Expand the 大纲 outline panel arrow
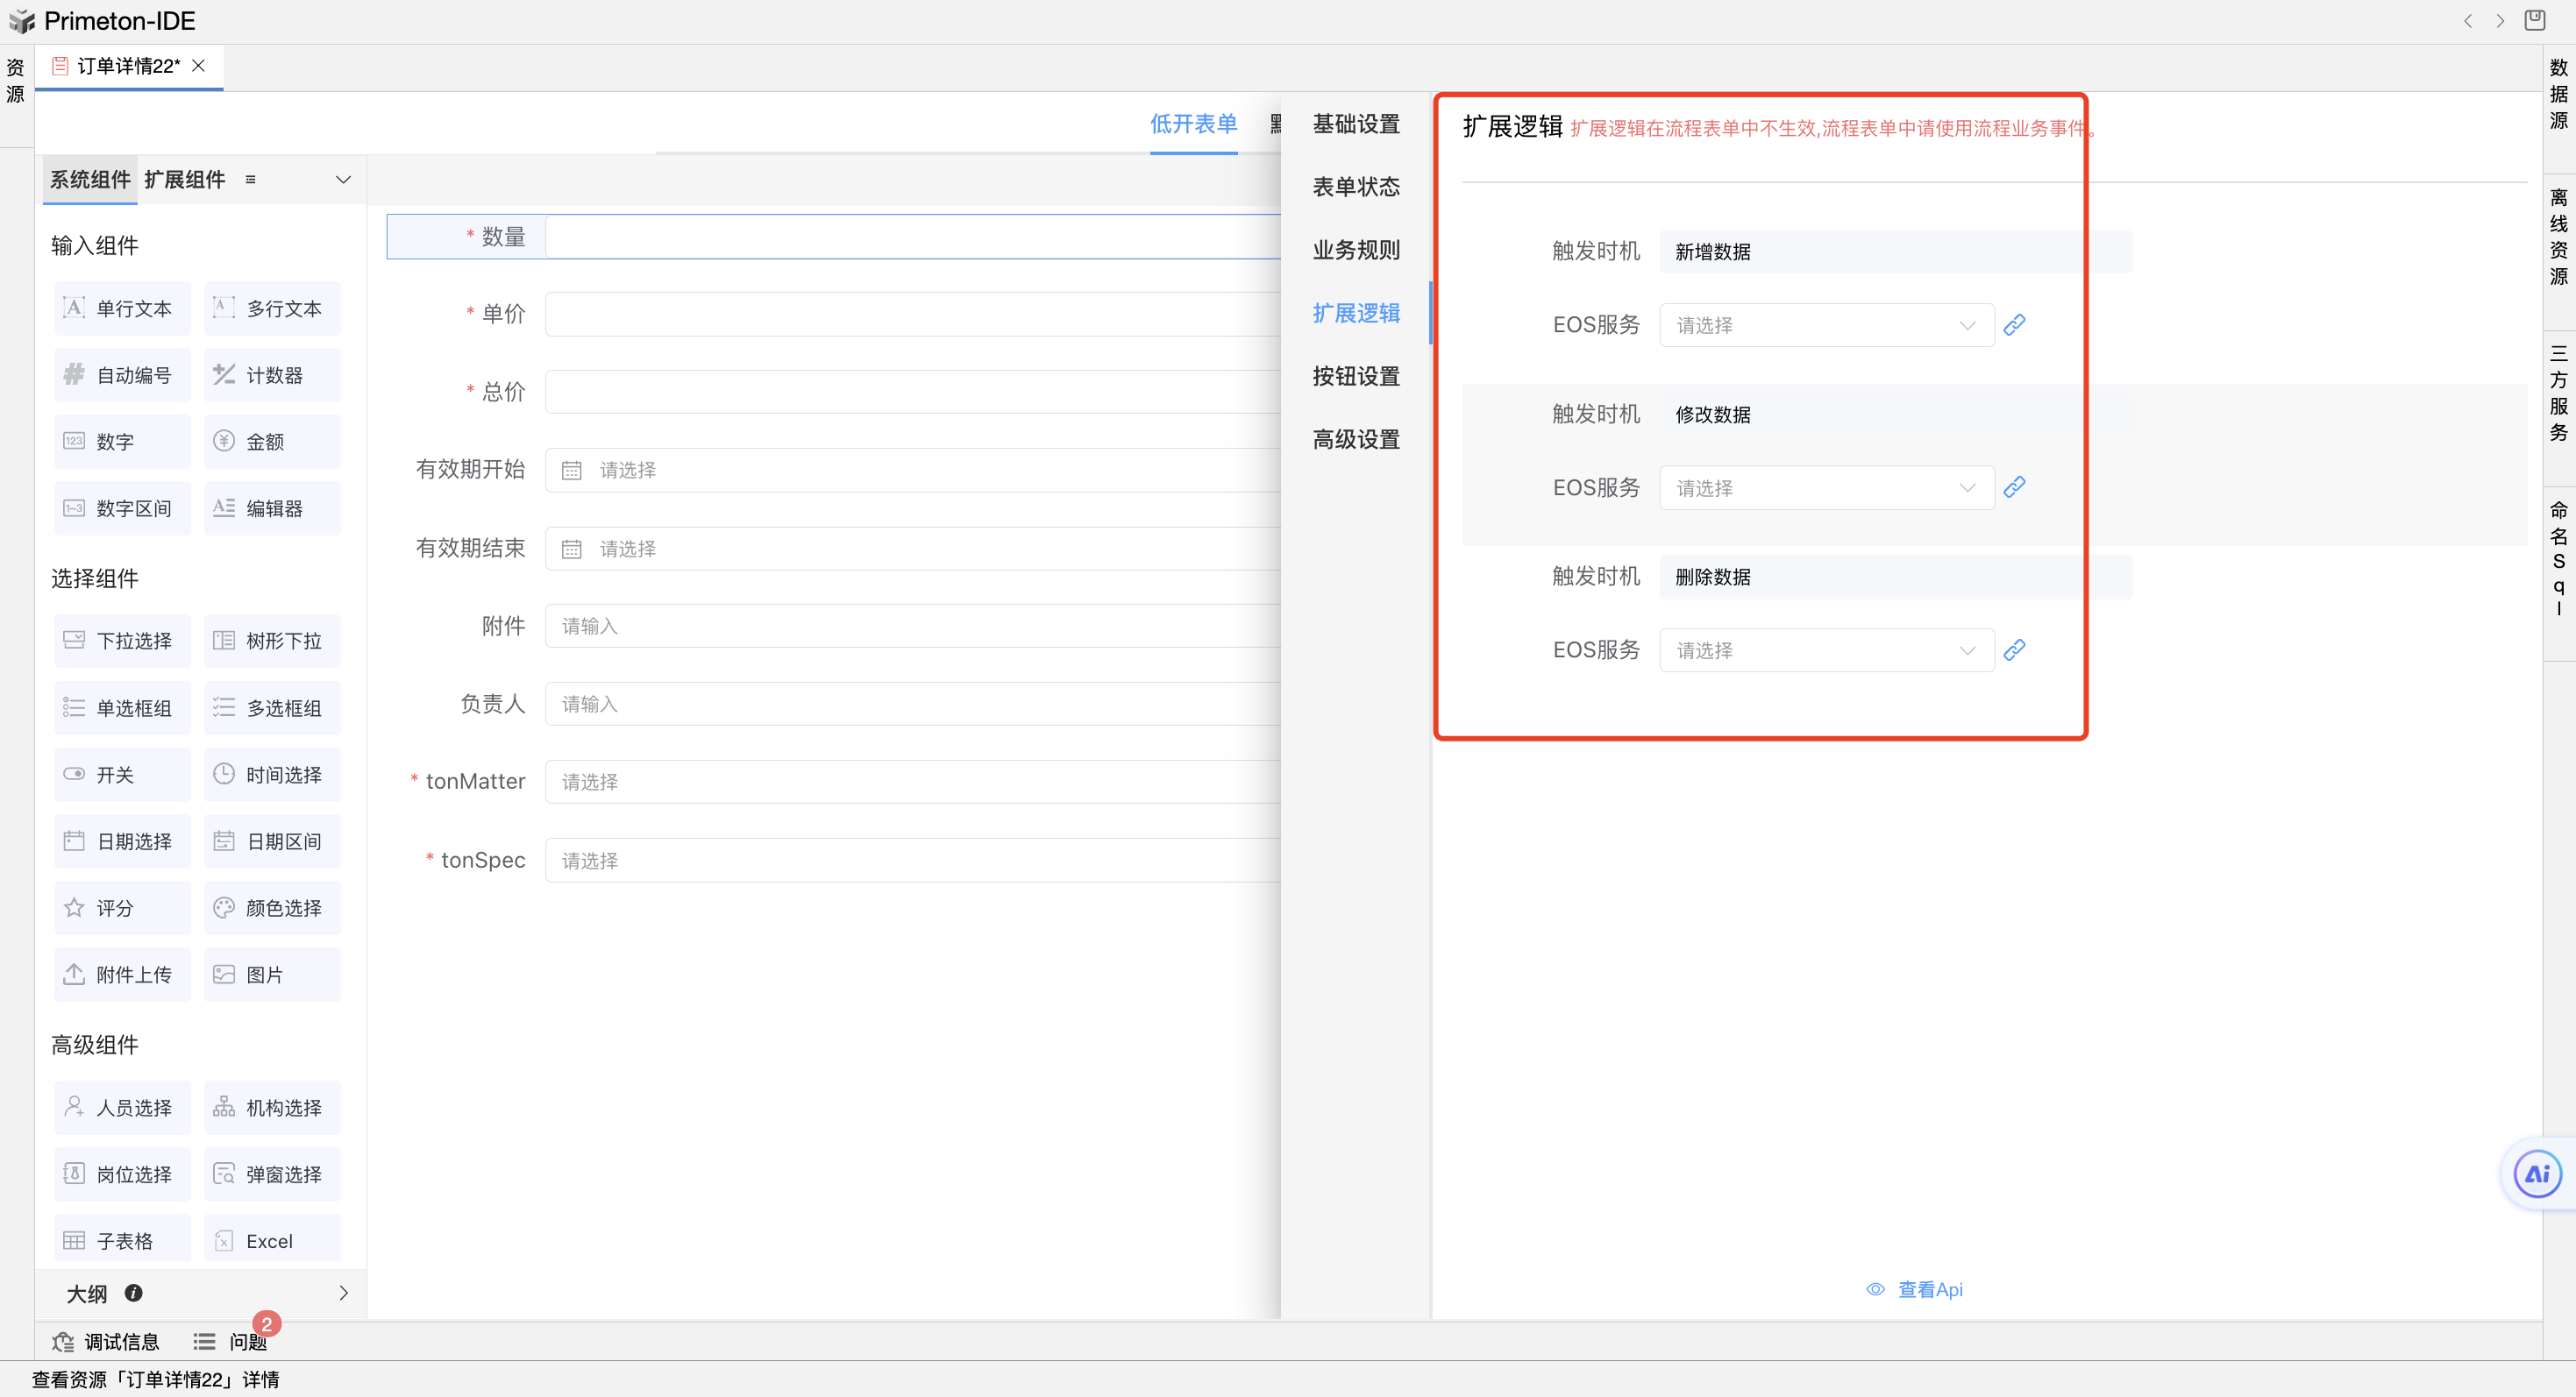 (x=343, y=1293)
